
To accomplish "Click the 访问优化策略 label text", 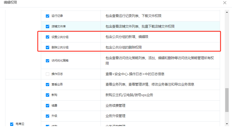I will [60, 61].
